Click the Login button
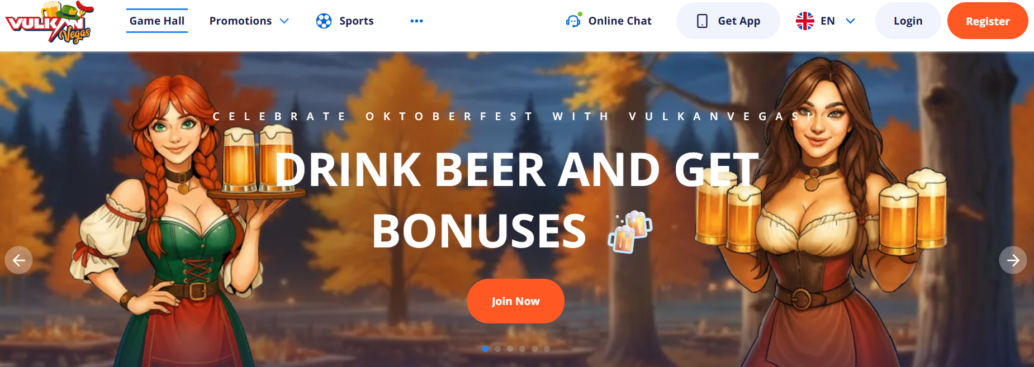 [x=908, y=21]
